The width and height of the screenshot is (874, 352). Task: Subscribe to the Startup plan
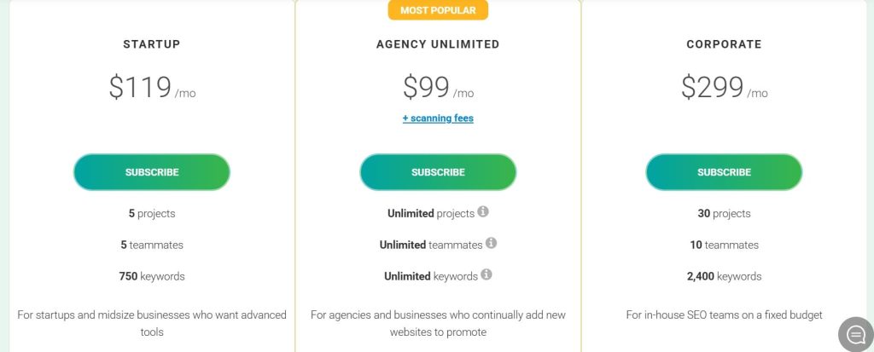pos(152,172)
